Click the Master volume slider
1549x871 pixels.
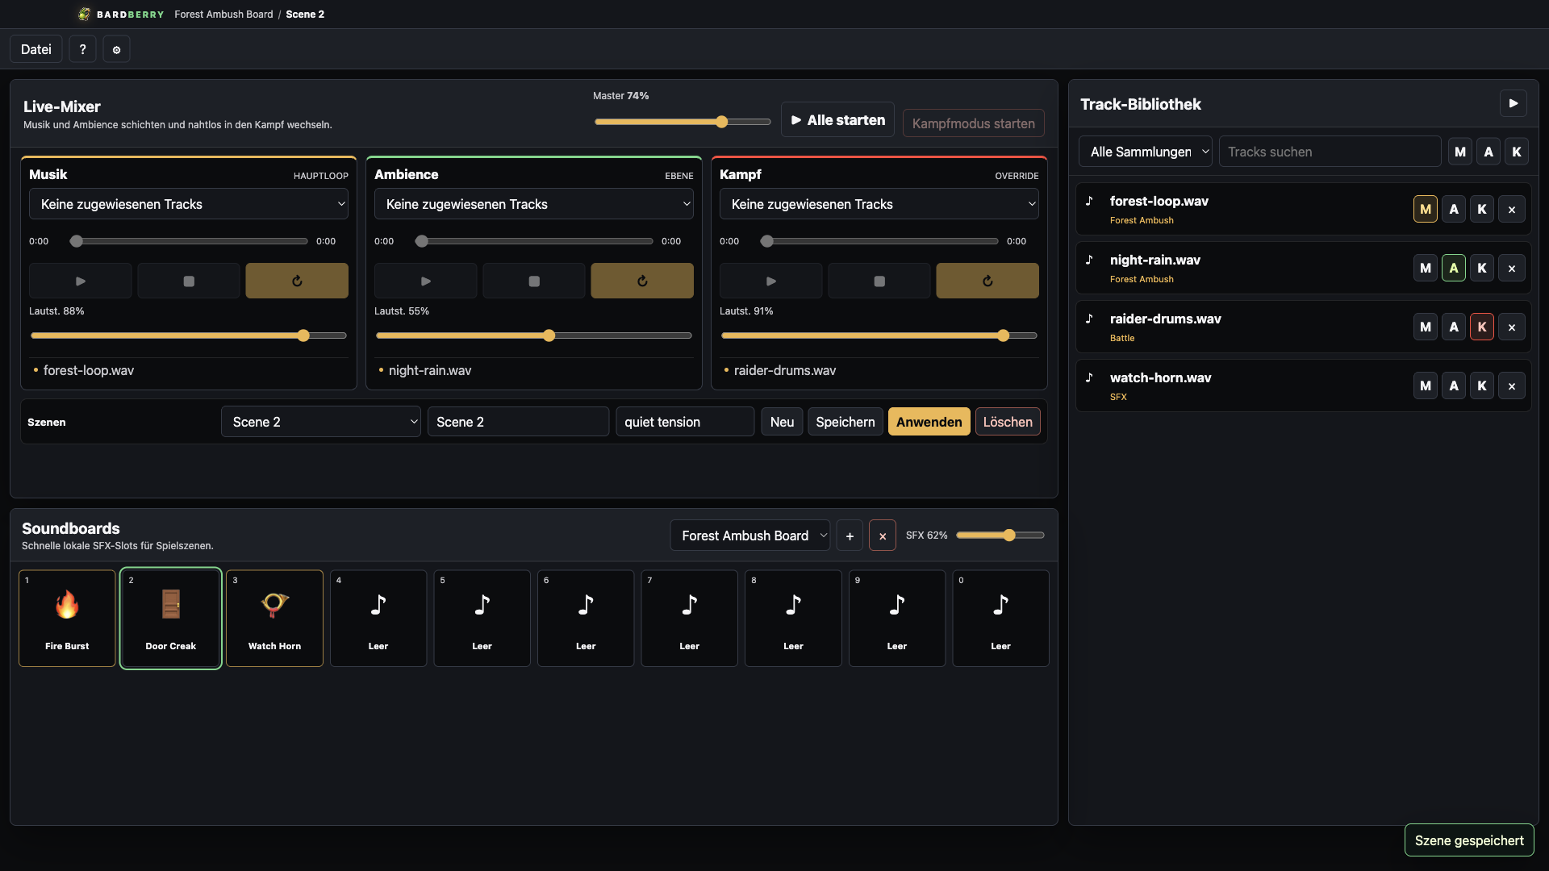point(683,122)
